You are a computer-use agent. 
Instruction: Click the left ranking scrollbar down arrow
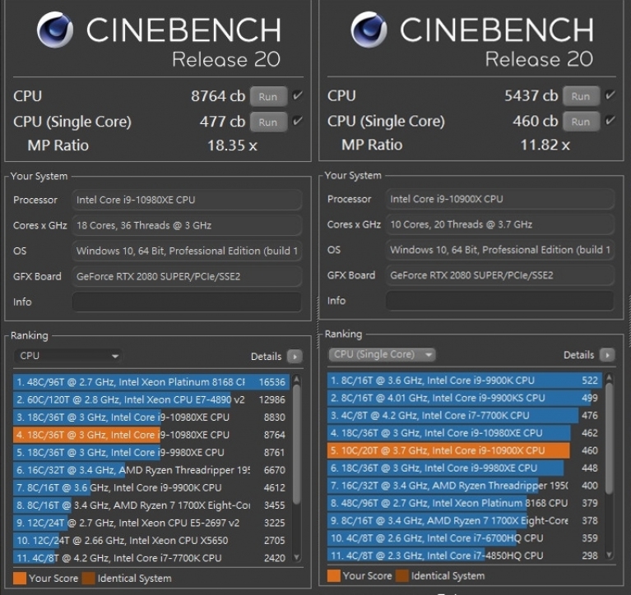tap(297, 557)
